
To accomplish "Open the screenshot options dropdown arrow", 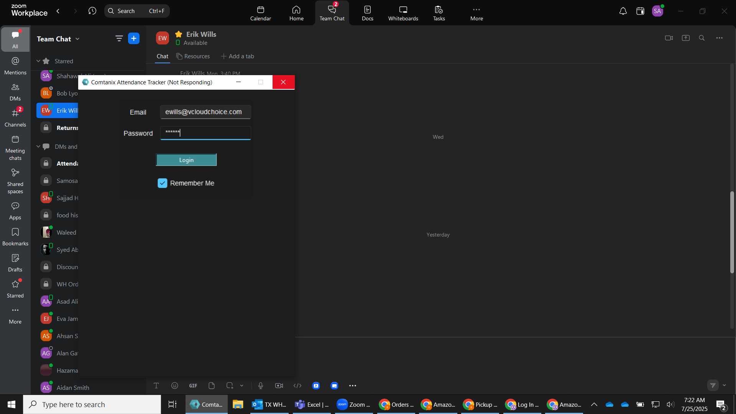I will [242, 386].
